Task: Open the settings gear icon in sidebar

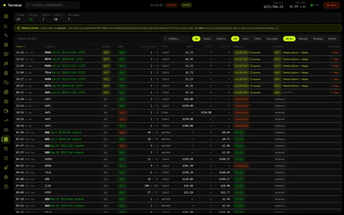Action: 6,177
